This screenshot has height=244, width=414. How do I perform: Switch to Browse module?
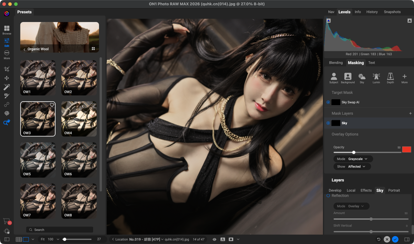point(7,30)
